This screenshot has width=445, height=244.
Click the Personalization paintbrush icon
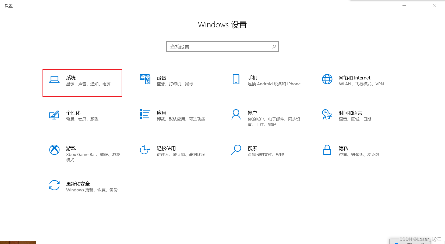54,115
